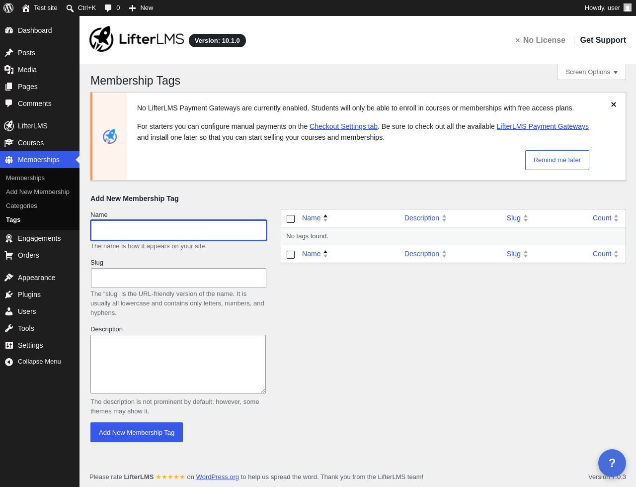Sort by Slug in table footer
This screenshot has height=487, width=636.
pos(517,254)
